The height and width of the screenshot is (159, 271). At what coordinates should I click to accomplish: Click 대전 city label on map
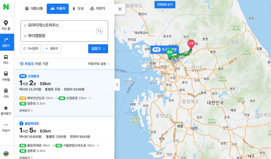(194, 128)
